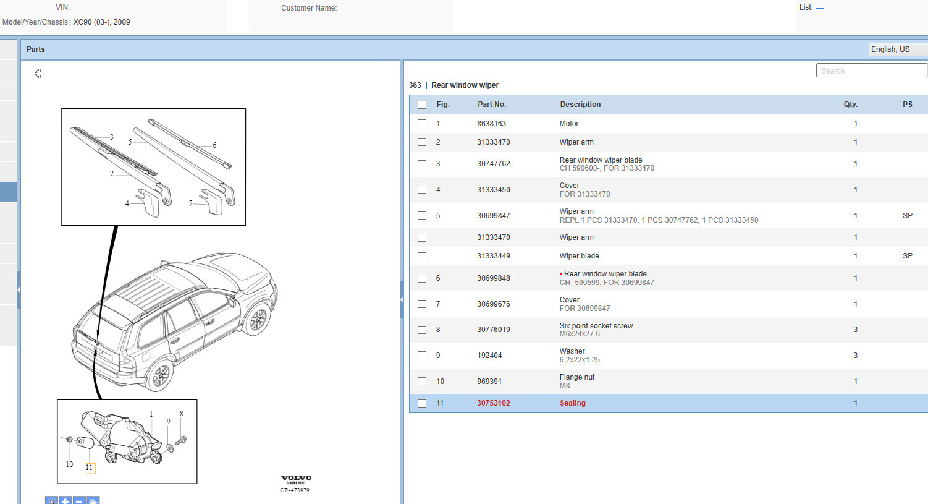Tick the checkbox for Sealing 30753102
This screenshot has width=928, height=504.
coord(422,403)
